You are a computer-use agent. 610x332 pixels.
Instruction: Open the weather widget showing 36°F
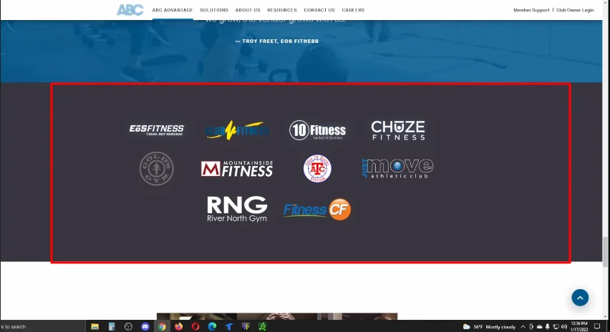pyautogui.click(x=490, y=326)
